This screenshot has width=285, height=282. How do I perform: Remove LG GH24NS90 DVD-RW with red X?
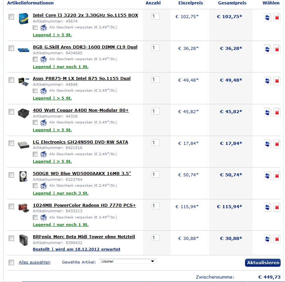tap(277, 144)
